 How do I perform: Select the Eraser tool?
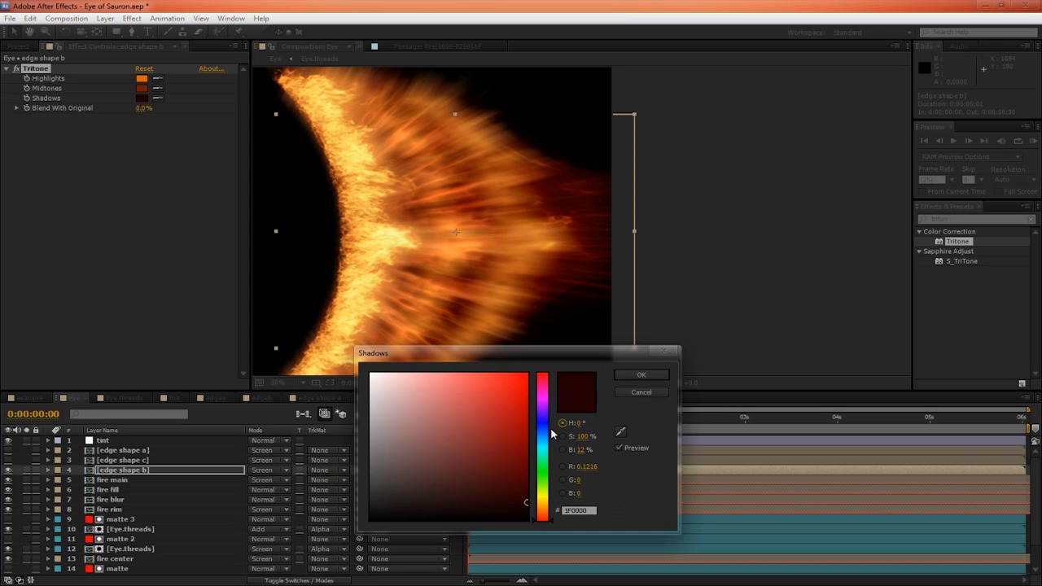[199, 32]
